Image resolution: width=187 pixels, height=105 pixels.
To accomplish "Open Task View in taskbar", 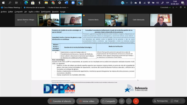I will point(16,3).
